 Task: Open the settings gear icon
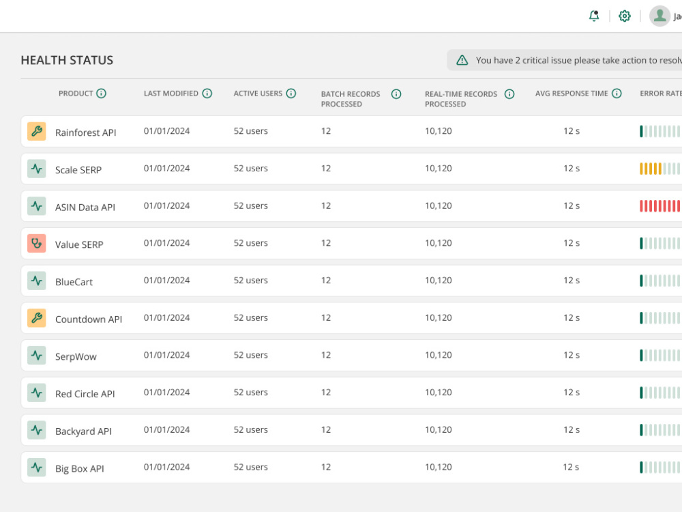pyautogui.click(x=625, y=16)
